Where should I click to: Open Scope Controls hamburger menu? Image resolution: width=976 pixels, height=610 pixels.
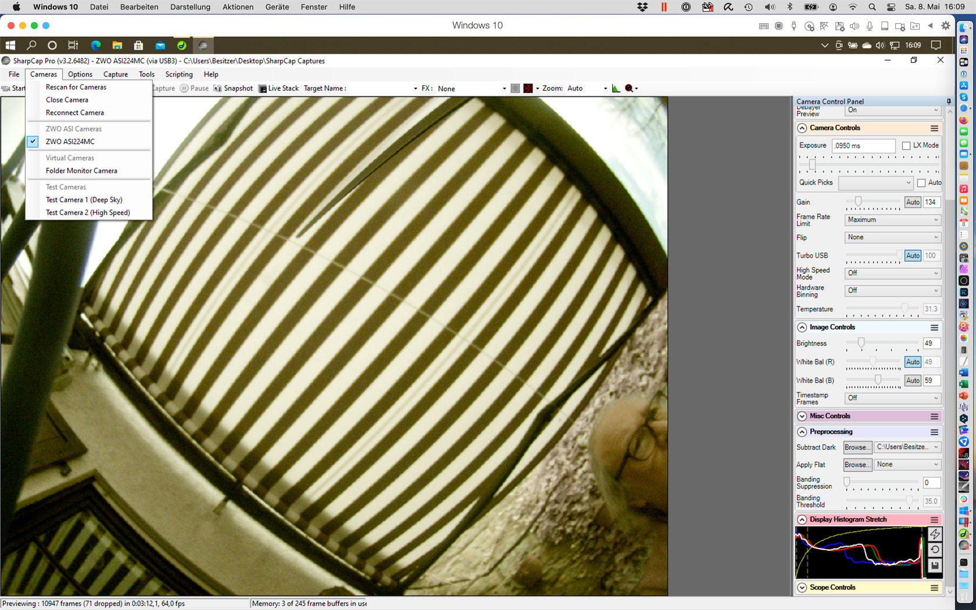point(934,588)
